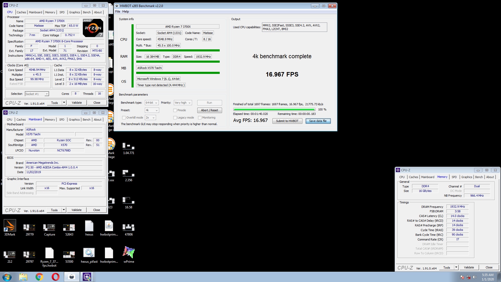501x282 pixels.
Task: Open the Windows Start menu orb
Action: coord(7,277)
